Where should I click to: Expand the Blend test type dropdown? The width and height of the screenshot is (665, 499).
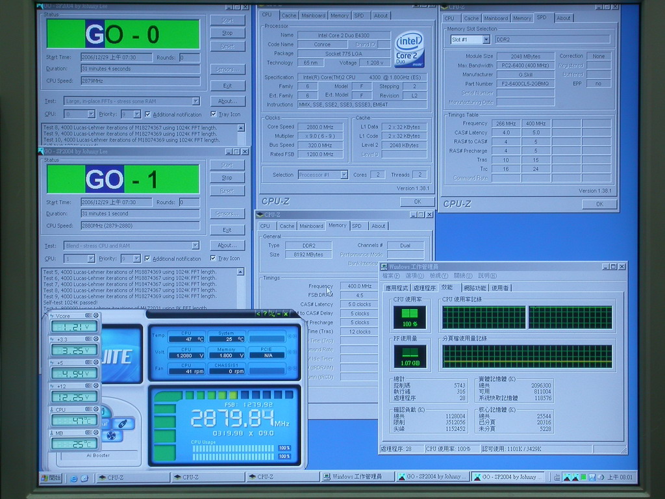coord(195,246)
